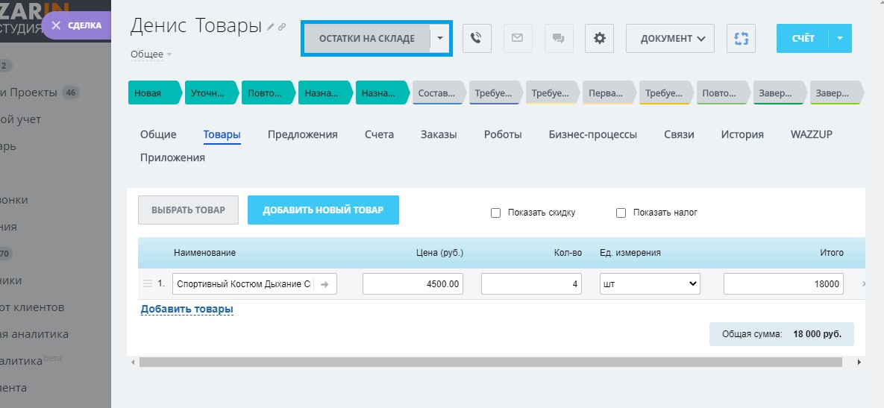This screenshot has height=408, width=884.
Task: Click the Ед. измерения column header
Action: pos(630,252)
